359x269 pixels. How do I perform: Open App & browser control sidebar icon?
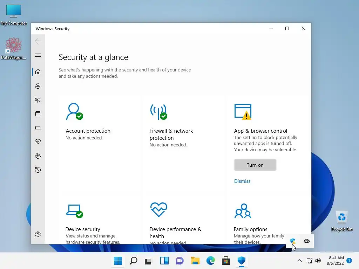click(38, 114)
